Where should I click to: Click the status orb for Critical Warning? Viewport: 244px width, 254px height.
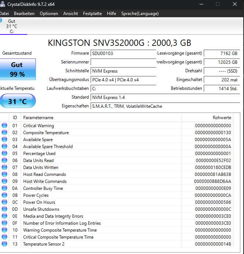4,125
